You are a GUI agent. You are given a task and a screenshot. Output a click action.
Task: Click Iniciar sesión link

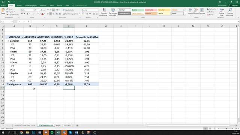(x=222, y=6)
